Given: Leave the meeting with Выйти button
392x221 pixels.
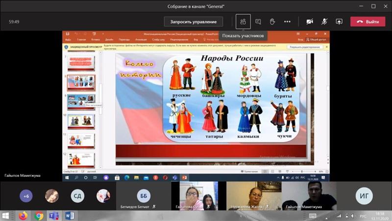Looking at the screenshot, I should click(367, 22).
